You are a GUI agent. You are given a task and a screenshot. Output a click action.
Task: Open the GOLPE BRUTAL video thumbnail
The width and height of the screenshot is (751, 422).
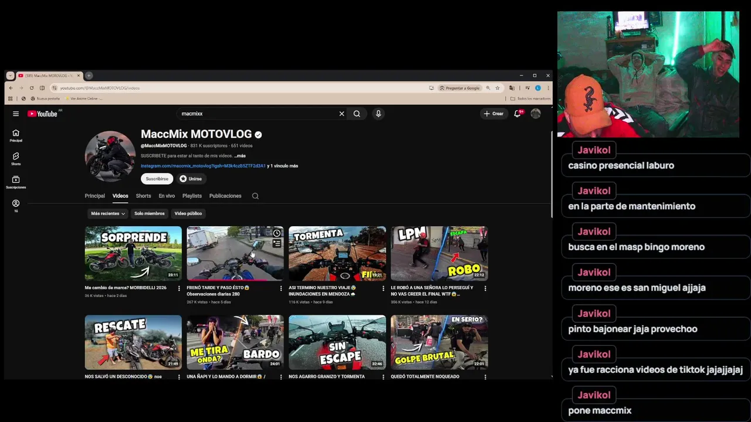click(439, 342)
